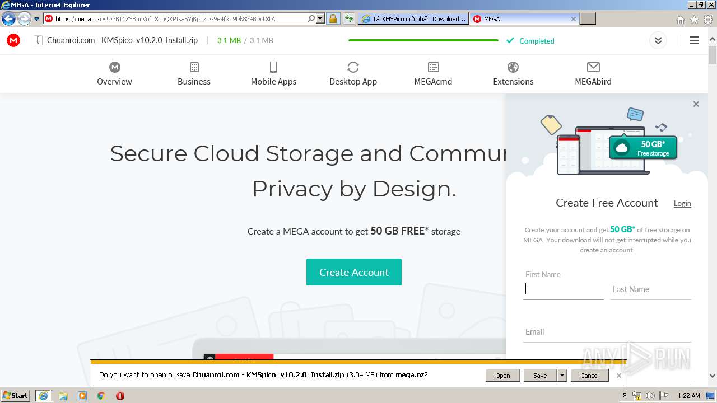The image size is (717, 403).
Task: Open the Extensions page
Action: pyautogui.click(x=513, y=74)
